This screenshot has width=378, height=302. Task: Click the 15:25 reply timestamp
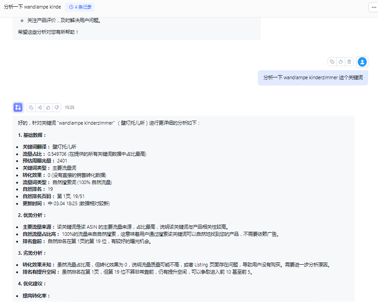[x=70, y=108]
